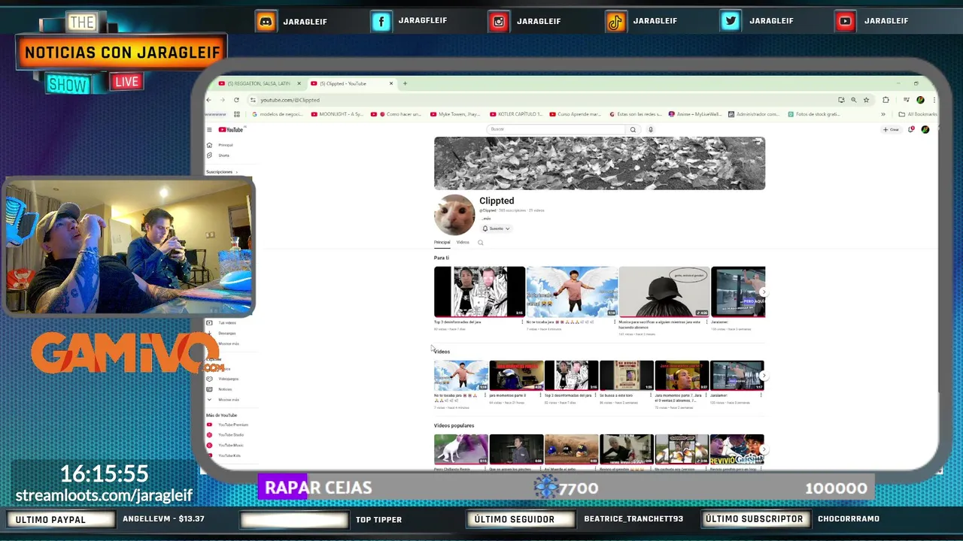Image resolution: width=963 pixels, height=541 pixels.
Task: Open YouTube Premium sidebar link
Action: (x=228, y=425)
